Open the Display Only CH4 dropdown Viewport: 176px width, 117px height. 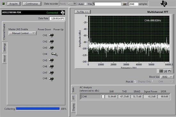pyautogui.click(x=163, y=82)
